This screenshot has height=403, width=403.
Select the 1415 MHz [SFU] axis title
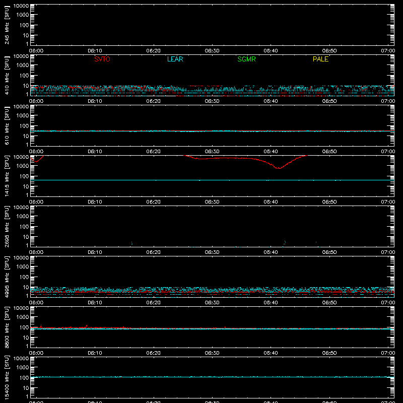(7, 176)
